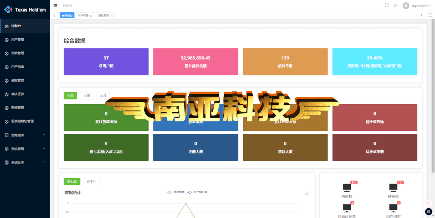Switch to the 贷款管理 tab
The height and width of the screenshot is (218, 435).
pyautogui.click(x=104, y=16)
